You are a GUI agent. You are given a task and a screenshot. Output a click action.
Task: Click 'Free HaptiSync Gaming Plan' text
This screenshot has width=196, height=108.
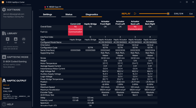coord(13,17)
